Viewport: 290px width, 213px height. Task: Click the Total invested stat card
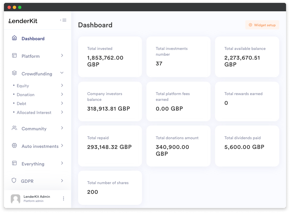[x=110, y=57]
